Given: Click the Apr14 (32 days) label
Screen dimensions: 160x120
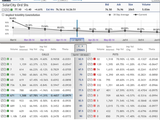Looking at the screenshot, I should tap(81, 55).
